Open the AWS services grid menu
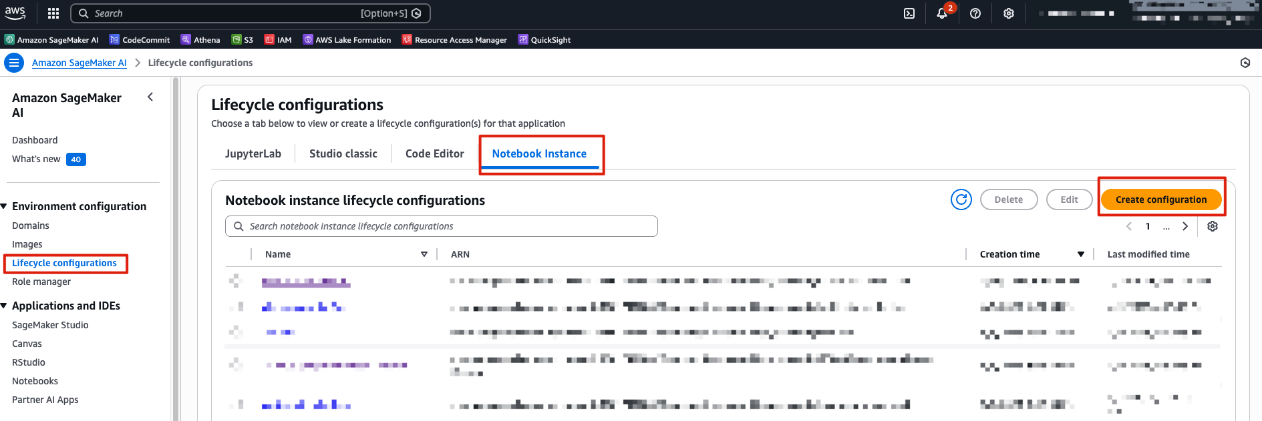The height and width of the screenshot is (421, 1262). coord(53,13)
